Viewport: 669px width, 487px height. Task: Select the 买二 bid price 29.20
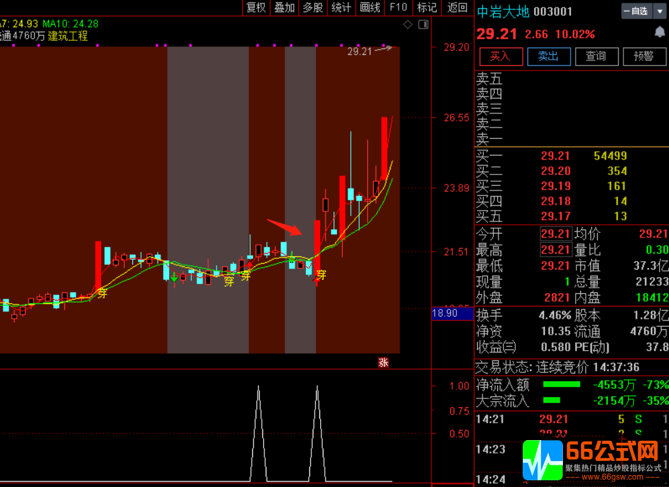pyautogui.click(x=556, y=171)
